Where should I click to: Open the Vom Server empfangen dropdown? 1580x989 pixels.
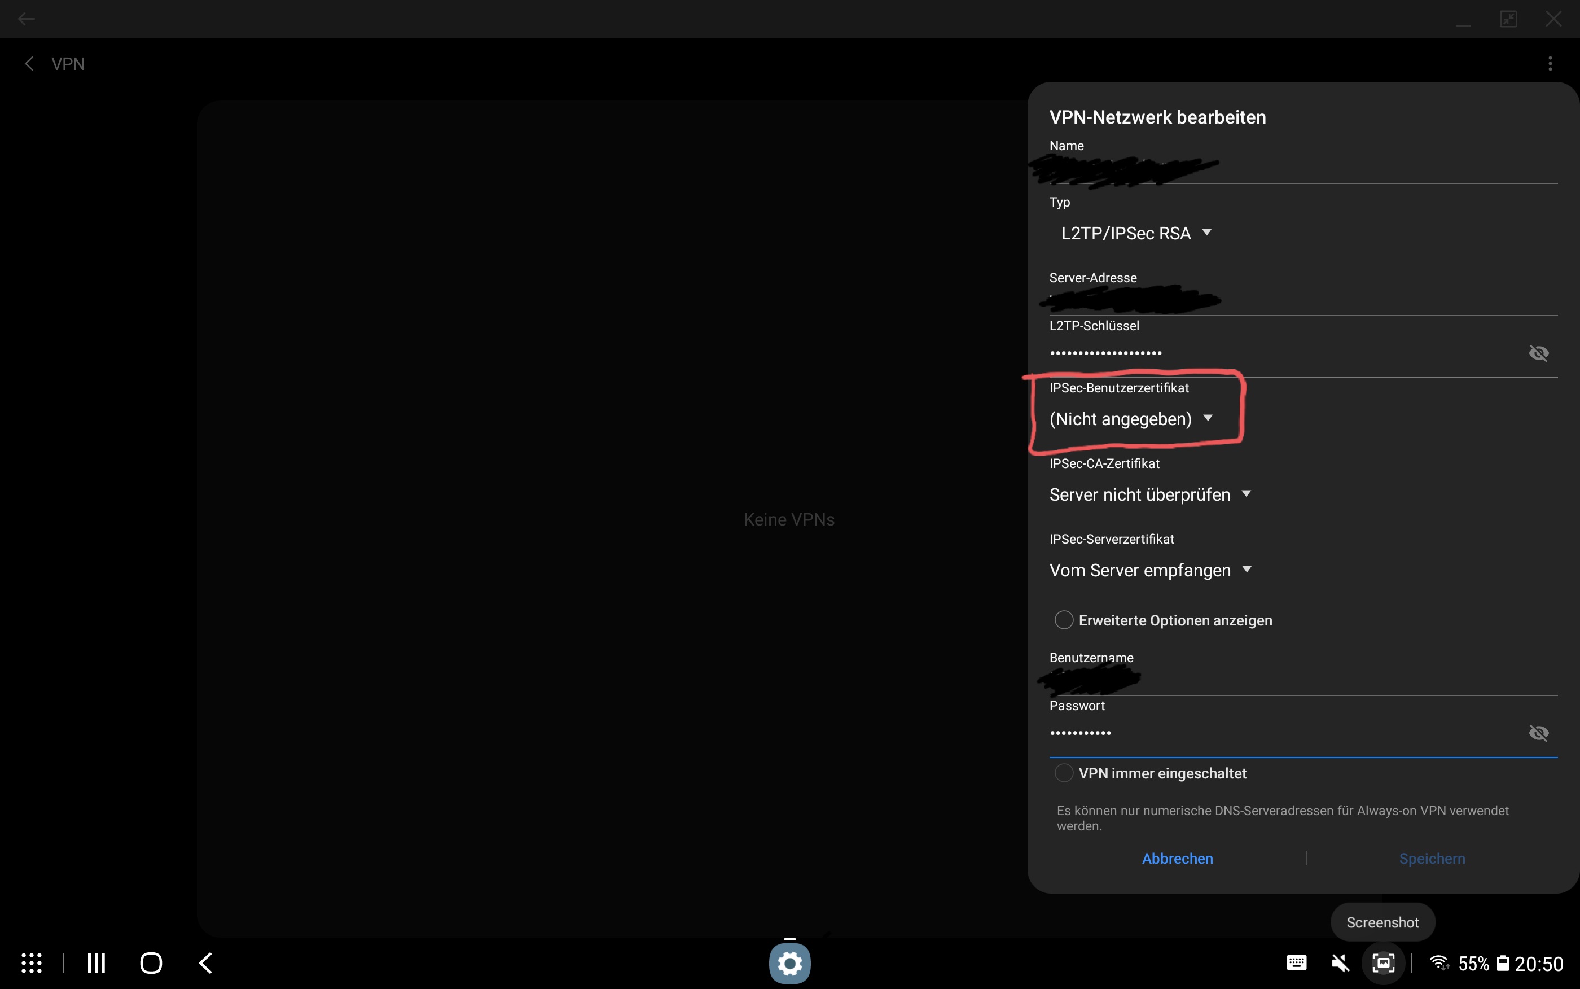[1149, 570]
